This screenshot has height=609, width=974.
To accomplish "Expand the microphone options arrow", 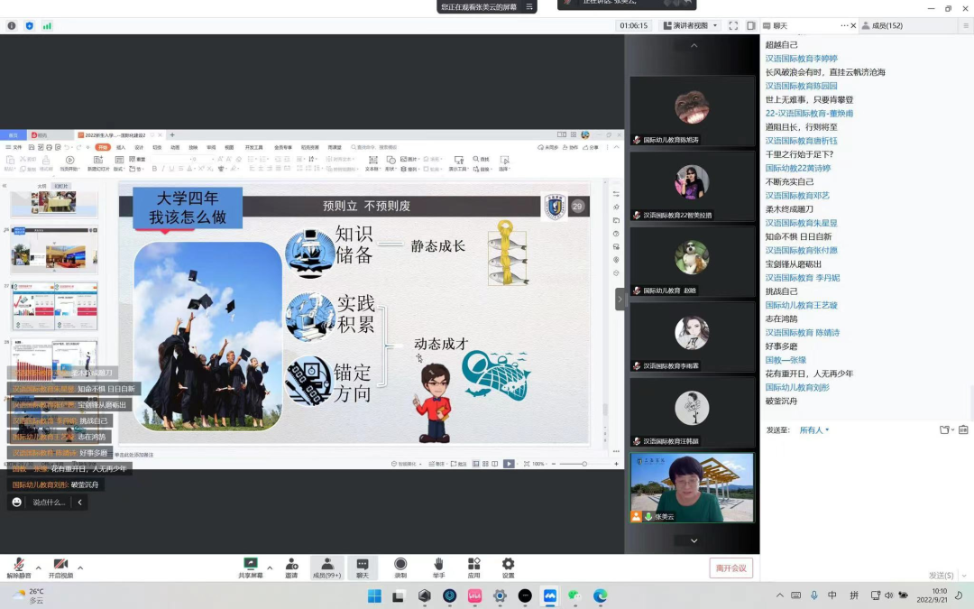I will (38, 567).
